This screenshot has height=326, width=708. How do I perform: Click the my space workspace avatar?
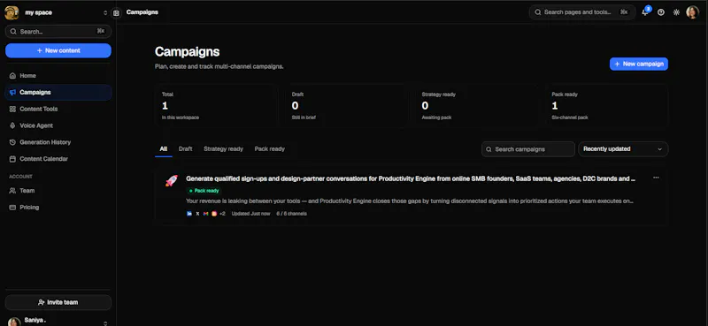[x=12, y=12]
